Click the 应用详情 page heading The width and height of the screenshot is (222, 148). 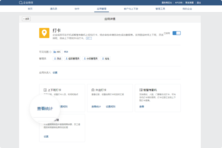[110, 19]
